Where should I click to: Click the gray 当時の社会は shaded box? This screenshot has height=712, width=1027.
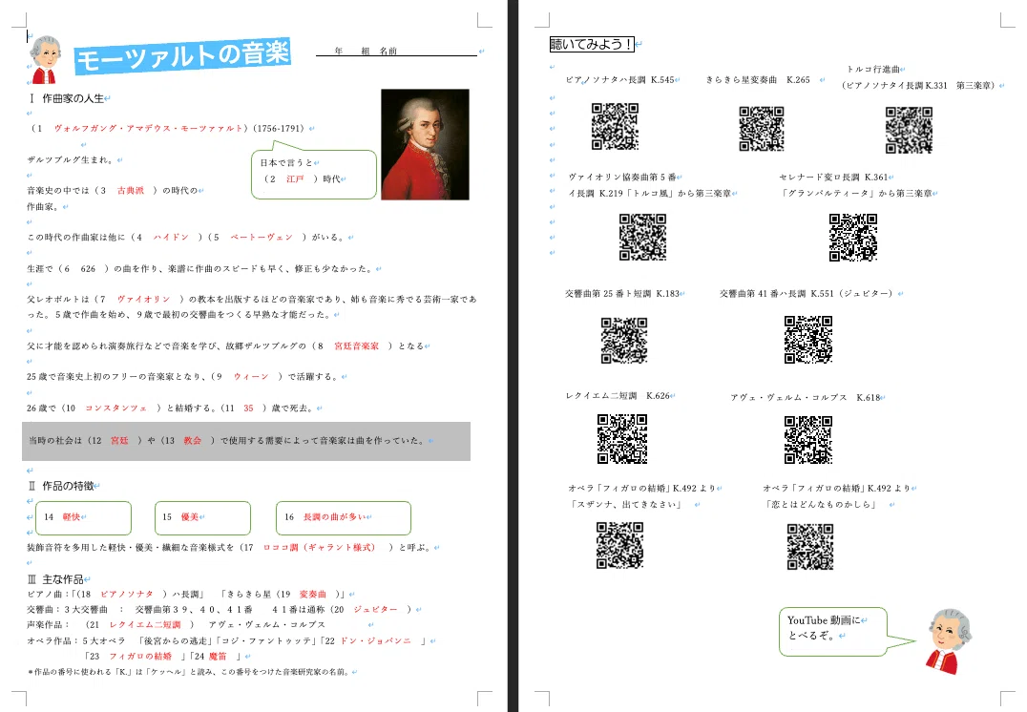click(x=246, y=441)
